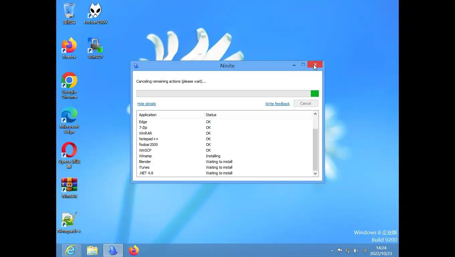Click the list scroll up arrow
This screenshot has height=257, width=455.
point(315,114)
